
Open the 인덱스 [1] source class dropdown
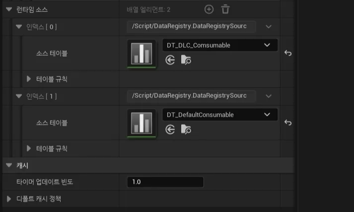click(x=269, y=96)
